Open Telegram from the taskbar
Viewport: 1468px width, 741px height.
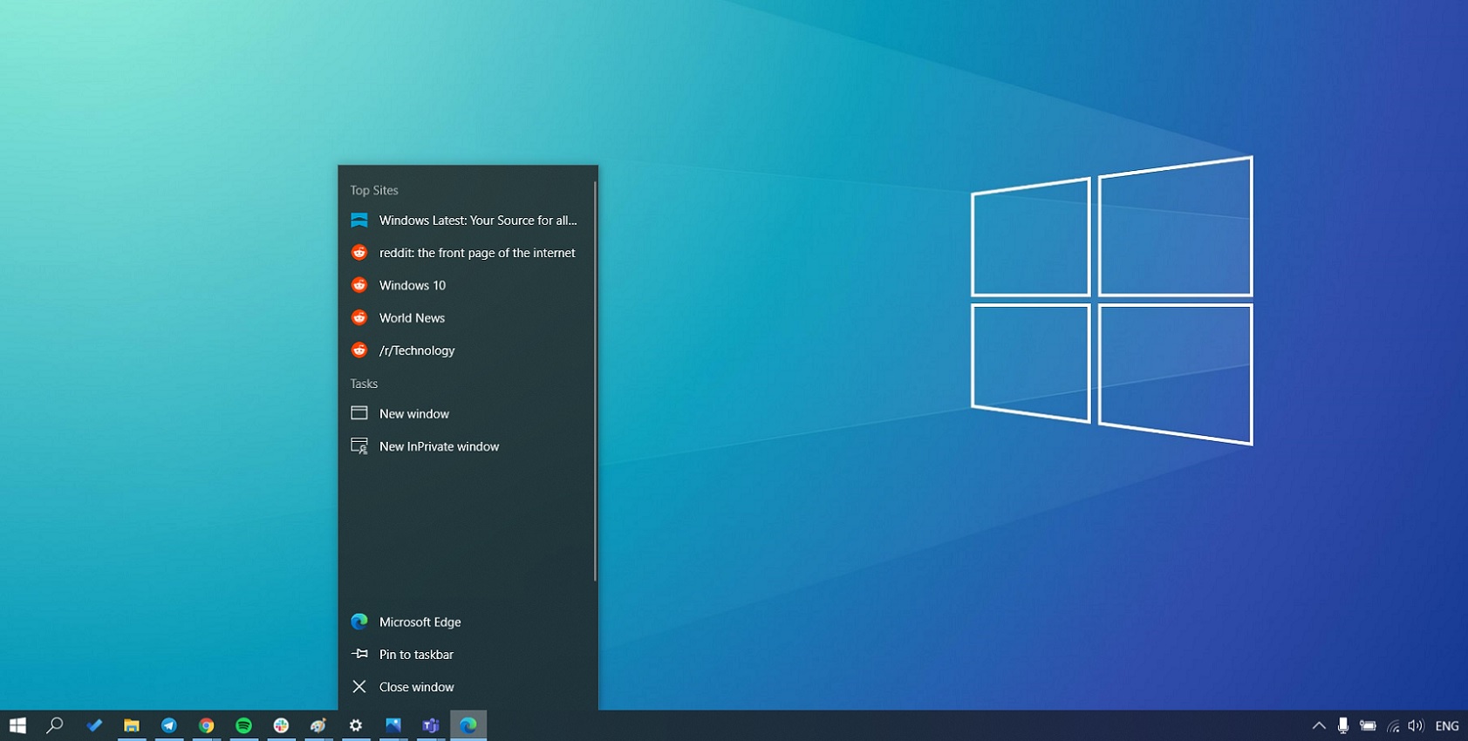coord(169,725)
